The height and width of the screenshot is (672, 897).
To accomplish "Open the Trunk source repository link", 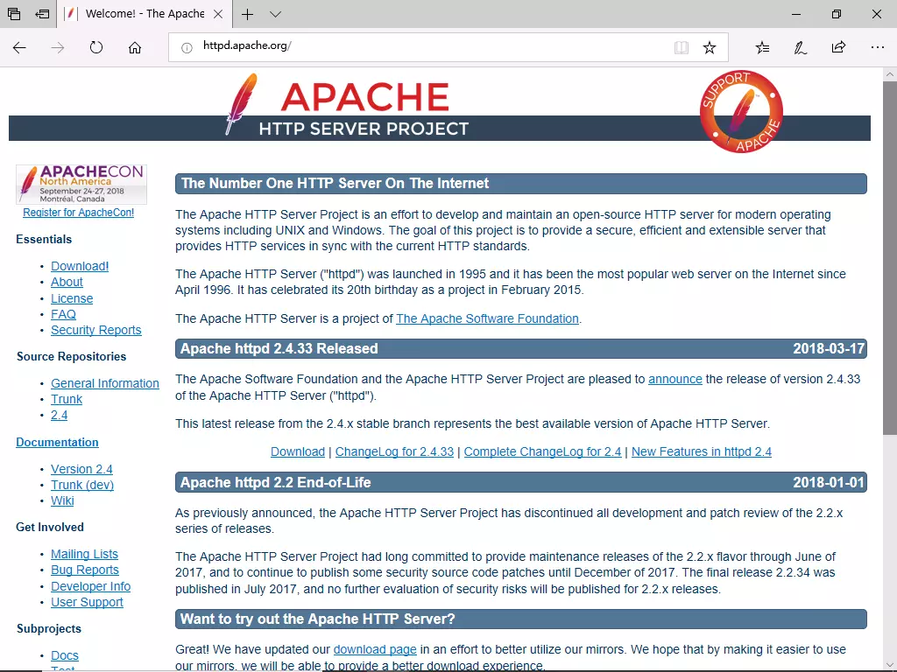I will coord(67,399).
